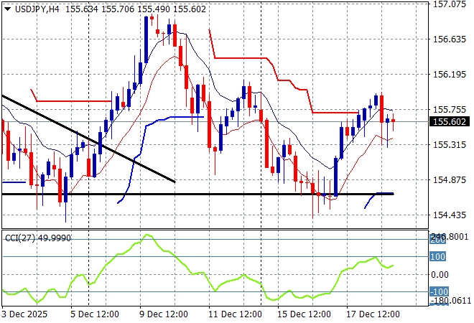
Task: Click the 154.435 price axis label
Action: coord(450,215)
